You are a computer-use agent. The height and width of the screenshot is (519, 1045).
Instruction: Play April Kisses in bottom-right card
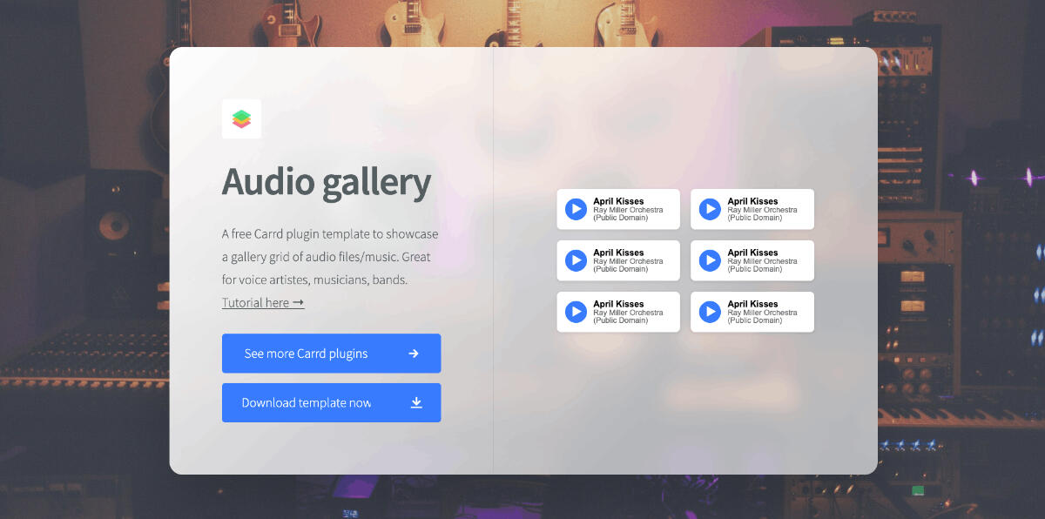point(710,312)
